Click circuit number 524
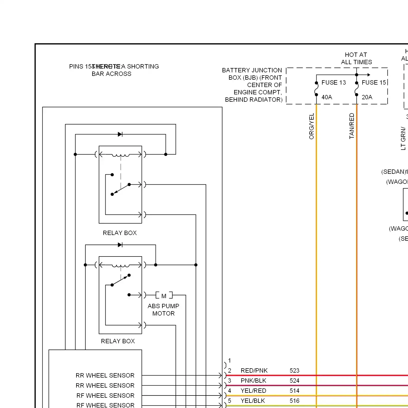408x408 pixels. (x=294, y=381)
